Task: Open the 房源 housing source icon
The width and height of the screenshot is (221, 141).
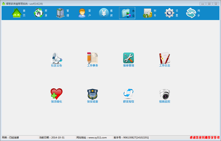Action: pyautogui.click(x=38, y=13)
